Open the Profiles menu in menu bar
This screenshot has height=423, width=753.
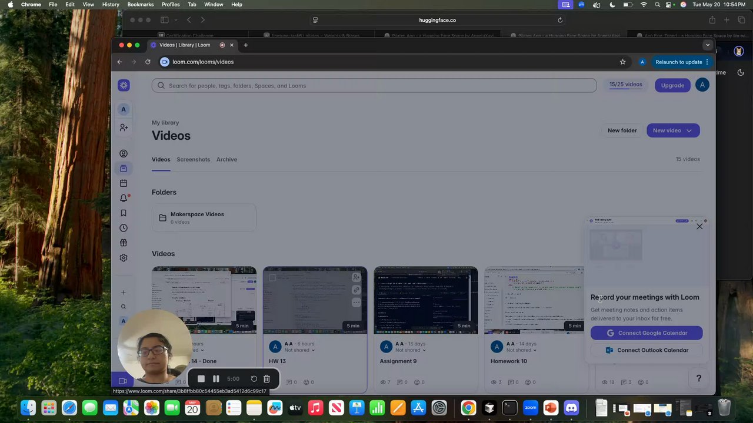click(x=171, y=4)
